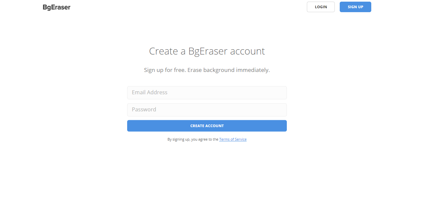Click the wide blue CREATE ACCOUNT bar
This screenshot has height=203, width=435.
coord(207,126)
